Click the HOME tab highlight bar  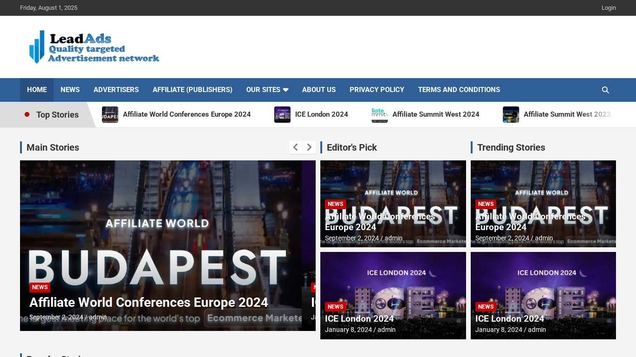coord(36,90)
